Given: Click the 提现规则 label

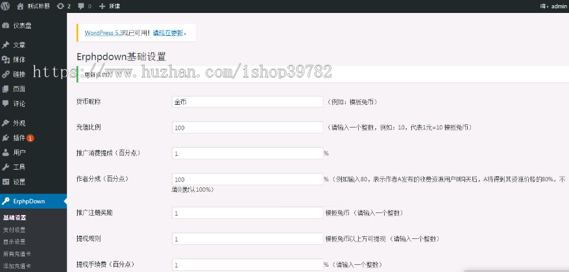Looking at the screenshot, I should click(88, 239).
